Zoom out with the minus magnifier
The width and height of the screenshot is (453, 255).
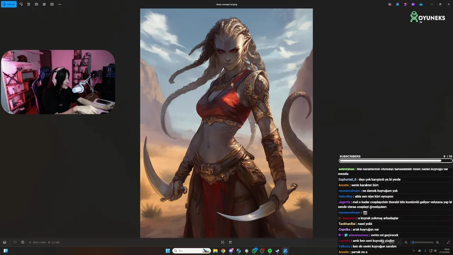(x=406, y=242)
